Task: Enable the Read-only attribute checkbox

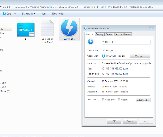Action: tap(103, 100)
